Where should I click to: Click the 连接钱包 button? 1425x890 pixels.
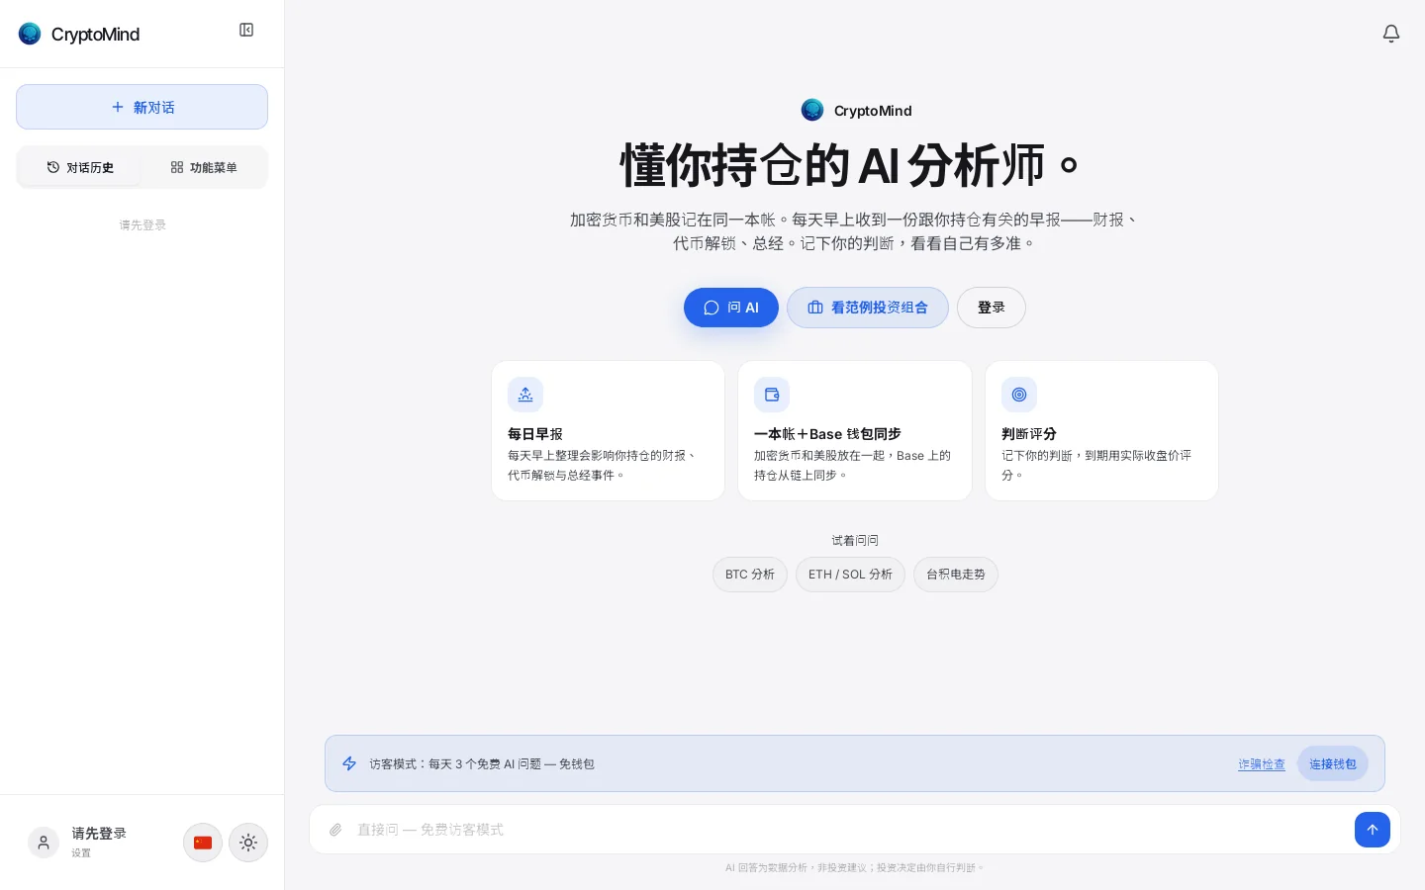point(1333,763)
